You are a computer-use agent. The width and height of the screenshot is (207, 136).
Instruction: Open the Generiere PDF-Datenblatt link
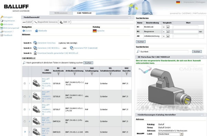[86, 48]
